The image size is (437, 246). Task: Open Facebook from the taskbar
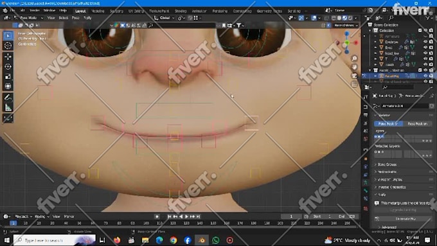point(187,240)
